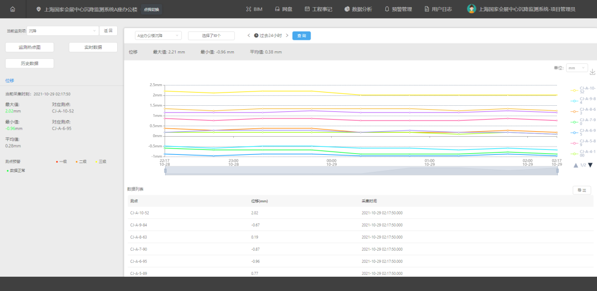Toggle legend series CJ-A-6-95
597x291 pixels.
(x=583, y=132)
